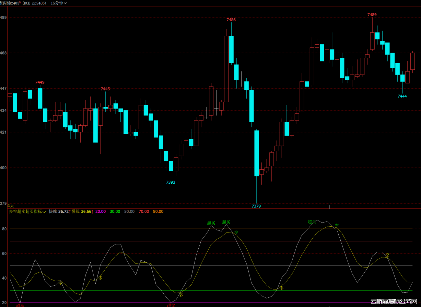Click the 447 price axis label
The image size is (421, 307).
[x=3, y=89]
